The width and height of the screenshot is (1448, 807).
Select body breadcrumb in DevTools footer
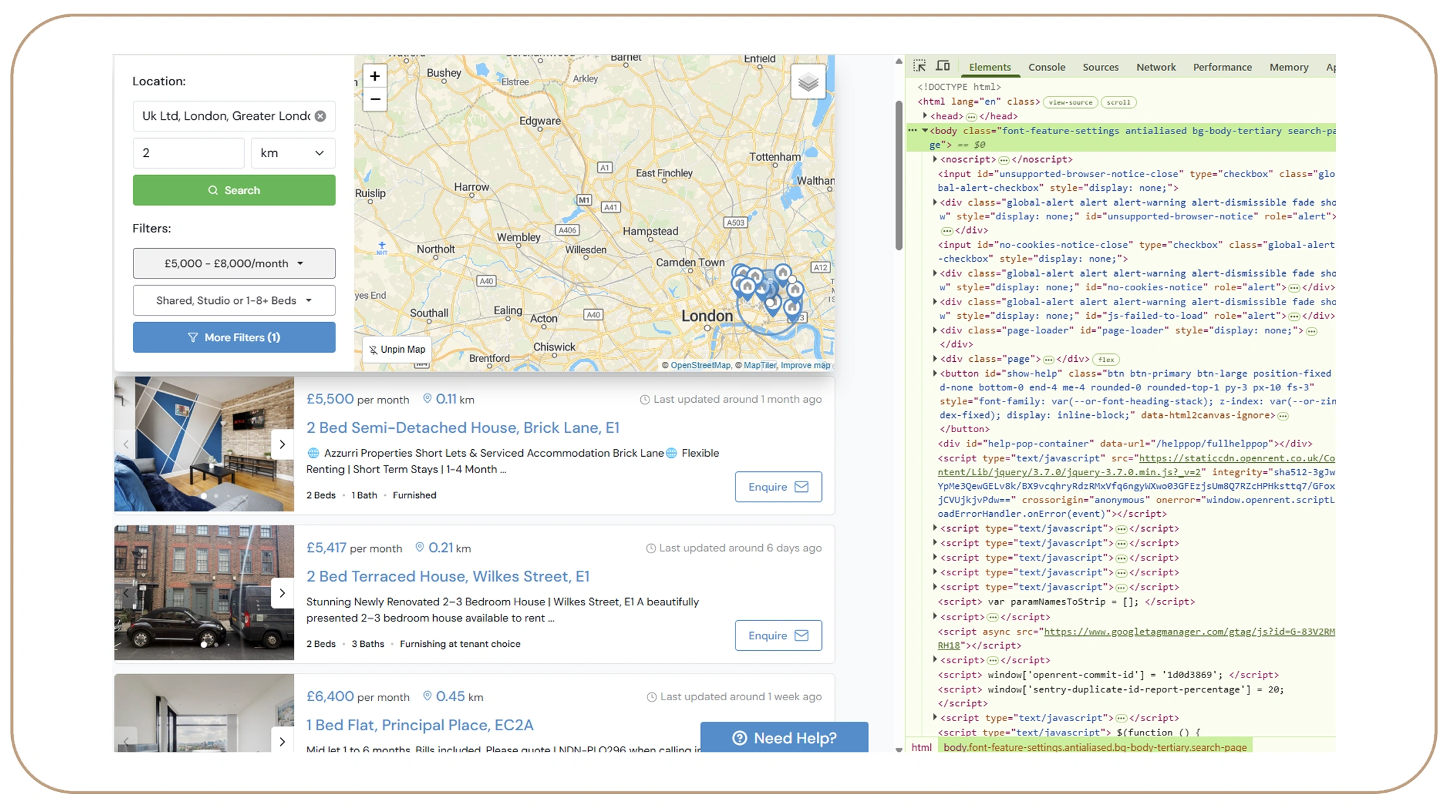[1094, 747]
